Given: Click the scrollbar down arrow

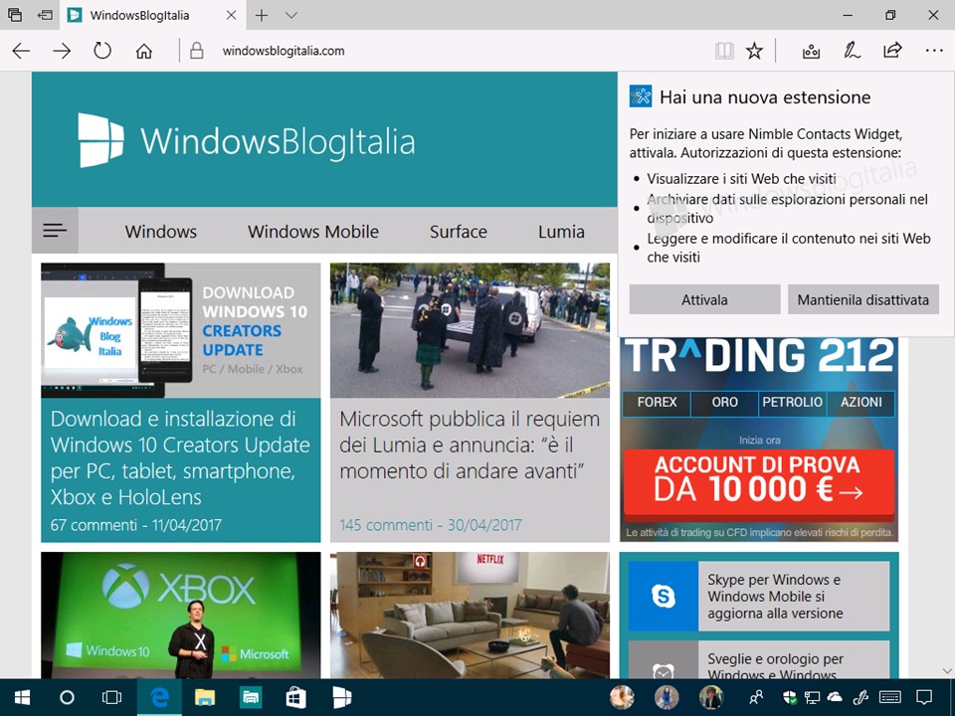Looking at the screenshot, I should tap(947, 671).
